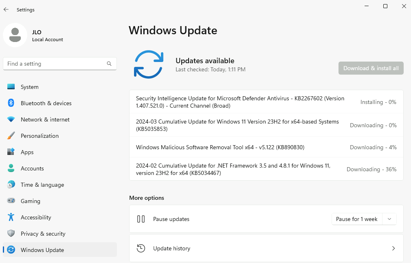
Task: Click the large blue sync arrows icon
Action: coord(149,64)
